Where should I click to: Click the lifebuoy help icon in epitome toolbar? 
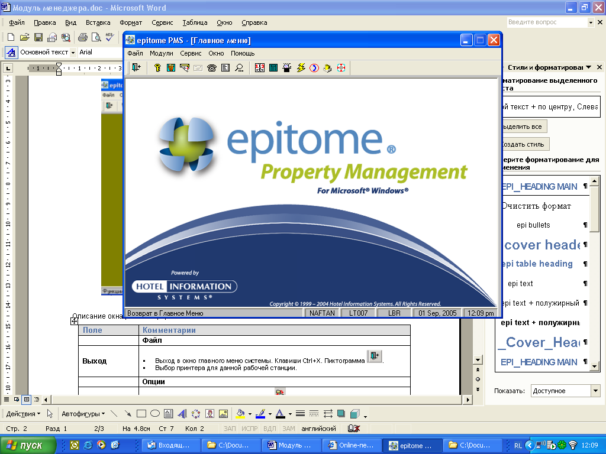(x=341, y=68)
